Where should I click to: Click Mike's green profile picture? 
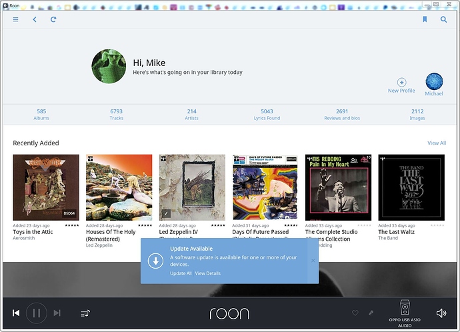109,66
